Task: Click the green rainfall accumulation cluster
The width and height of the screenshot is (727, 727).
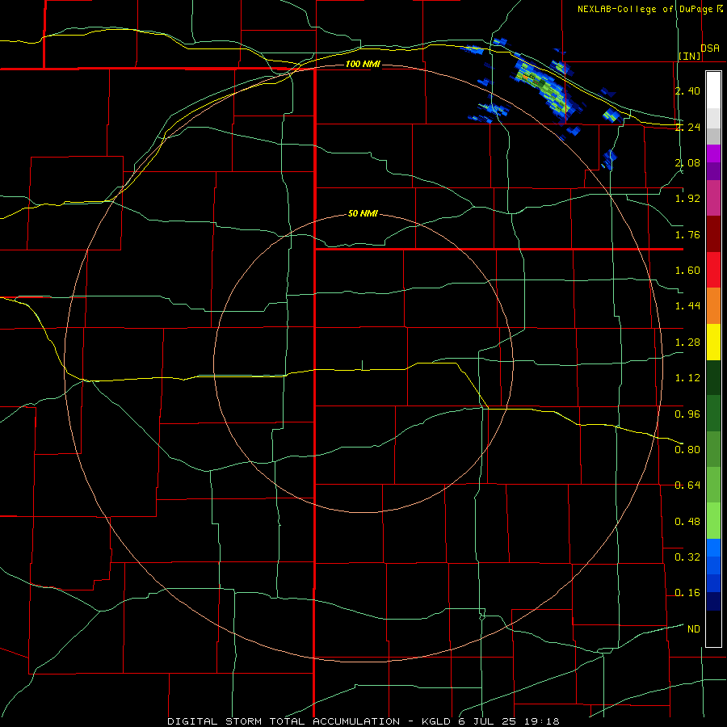Action: 544,87
